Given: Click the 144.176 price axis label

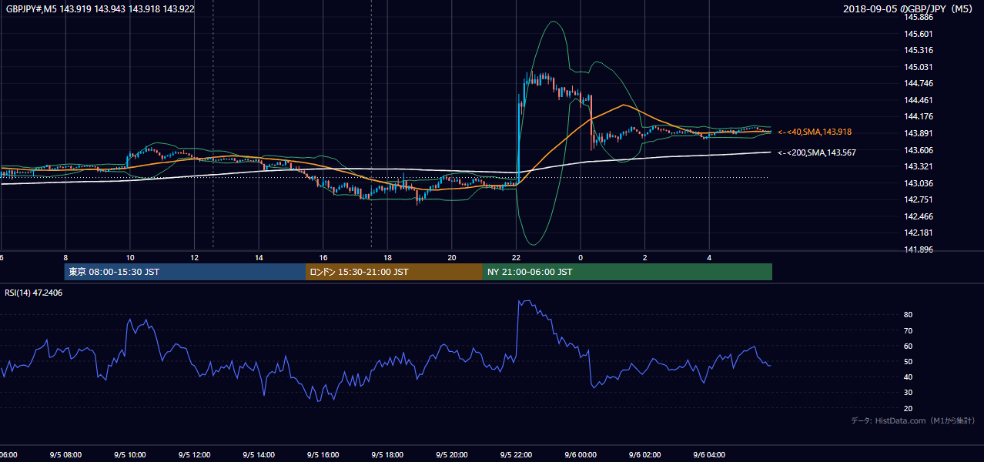Looking at the screenshot, I should pos(919,116).
